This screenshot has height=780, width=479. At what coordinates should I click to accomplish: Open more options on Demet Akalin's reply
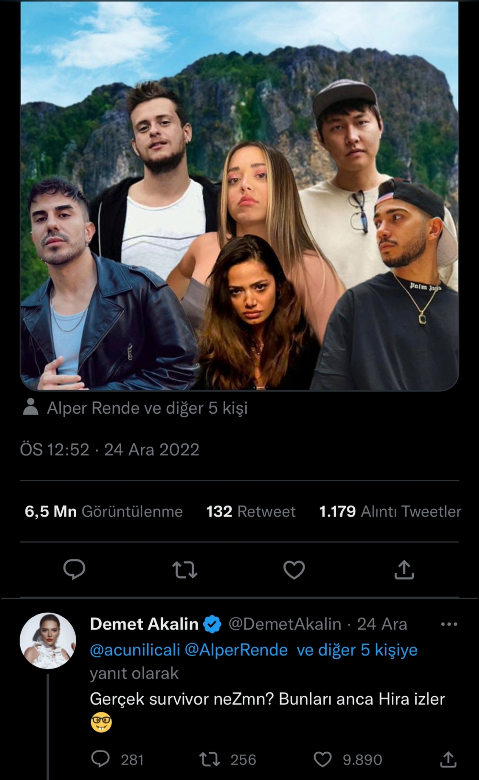449,624
